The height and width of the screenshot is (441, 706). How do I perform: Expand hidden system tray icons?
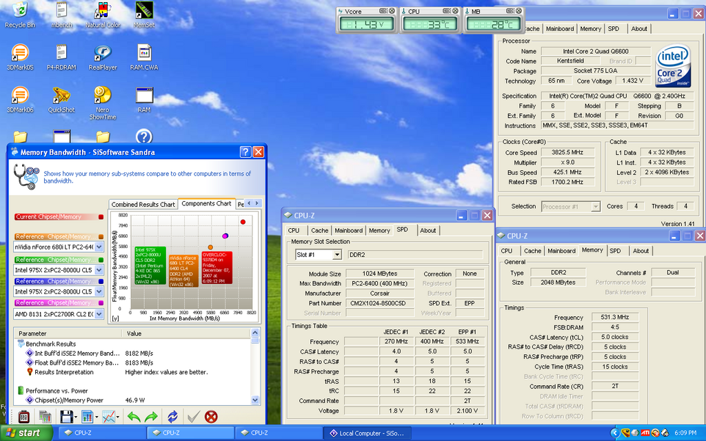click(614, 433)
